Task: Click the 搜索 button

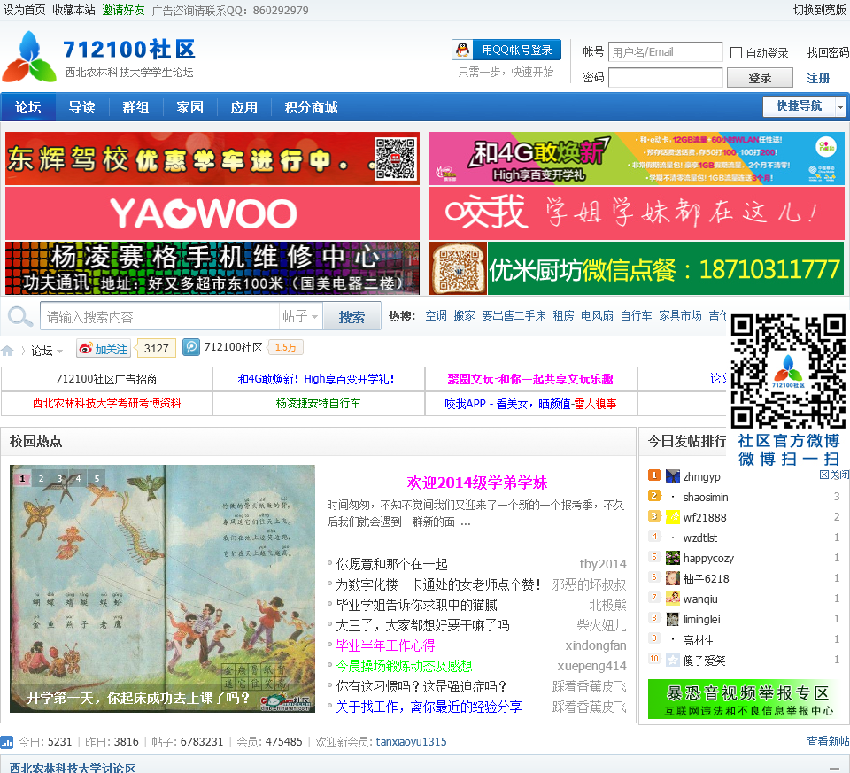Action: pos(352,317)
